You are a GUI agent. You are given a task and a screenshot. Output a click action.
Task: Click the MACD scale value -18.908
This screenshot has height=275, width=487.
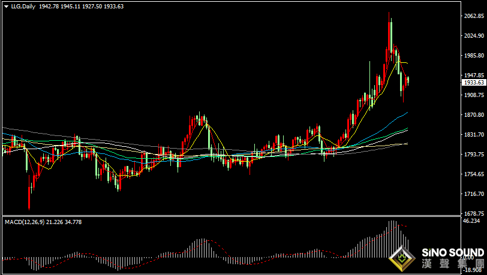click(471, 270)
